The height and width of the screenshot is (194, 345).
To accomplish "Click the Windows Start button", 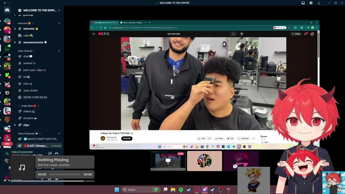I will [x=117, y=190].
